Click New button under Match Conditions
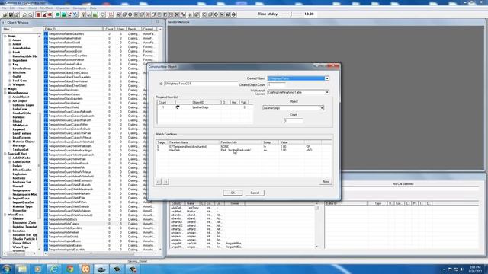Viewport: 488px width, 274px height. tap(326, 181)
